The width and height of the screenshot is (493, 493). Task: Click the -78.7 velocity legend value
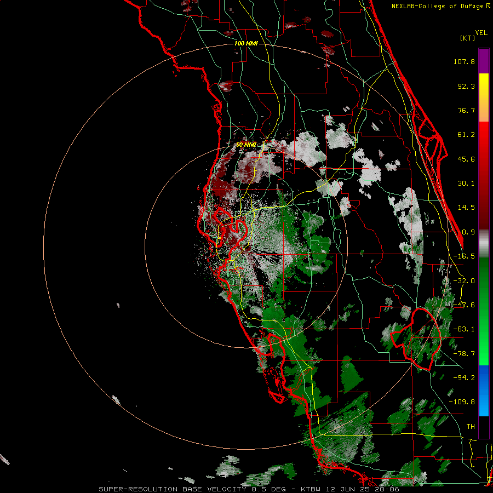tap(464, 354)
